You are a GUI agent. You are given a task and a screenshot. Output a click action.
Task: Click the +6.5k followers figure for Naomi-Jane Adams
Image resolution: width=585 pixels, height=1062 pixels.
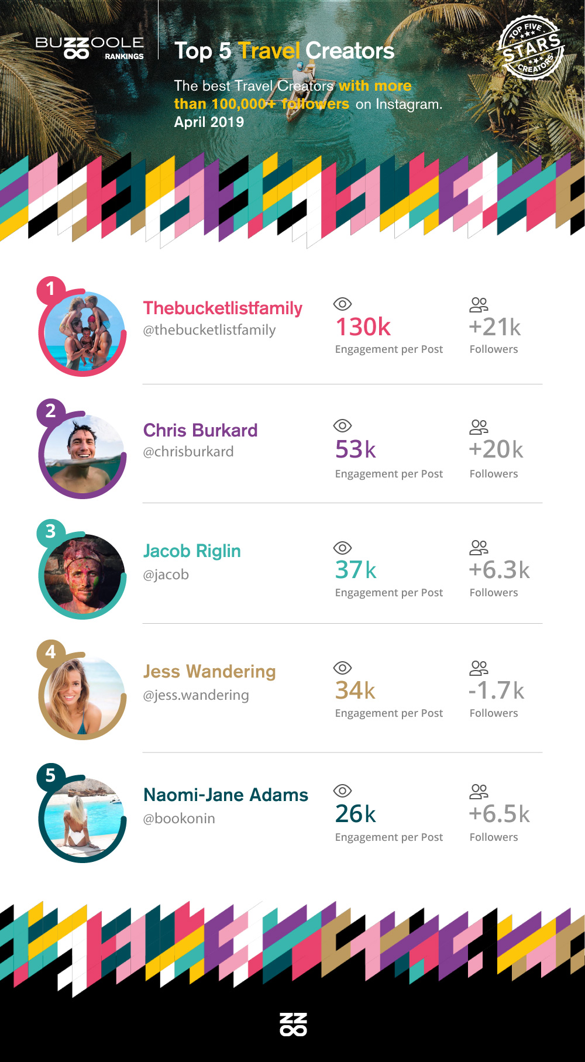[x=499, y=814]
